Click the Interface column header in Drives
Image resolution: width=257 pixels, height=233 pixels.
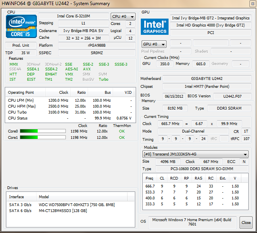(21, 197)
